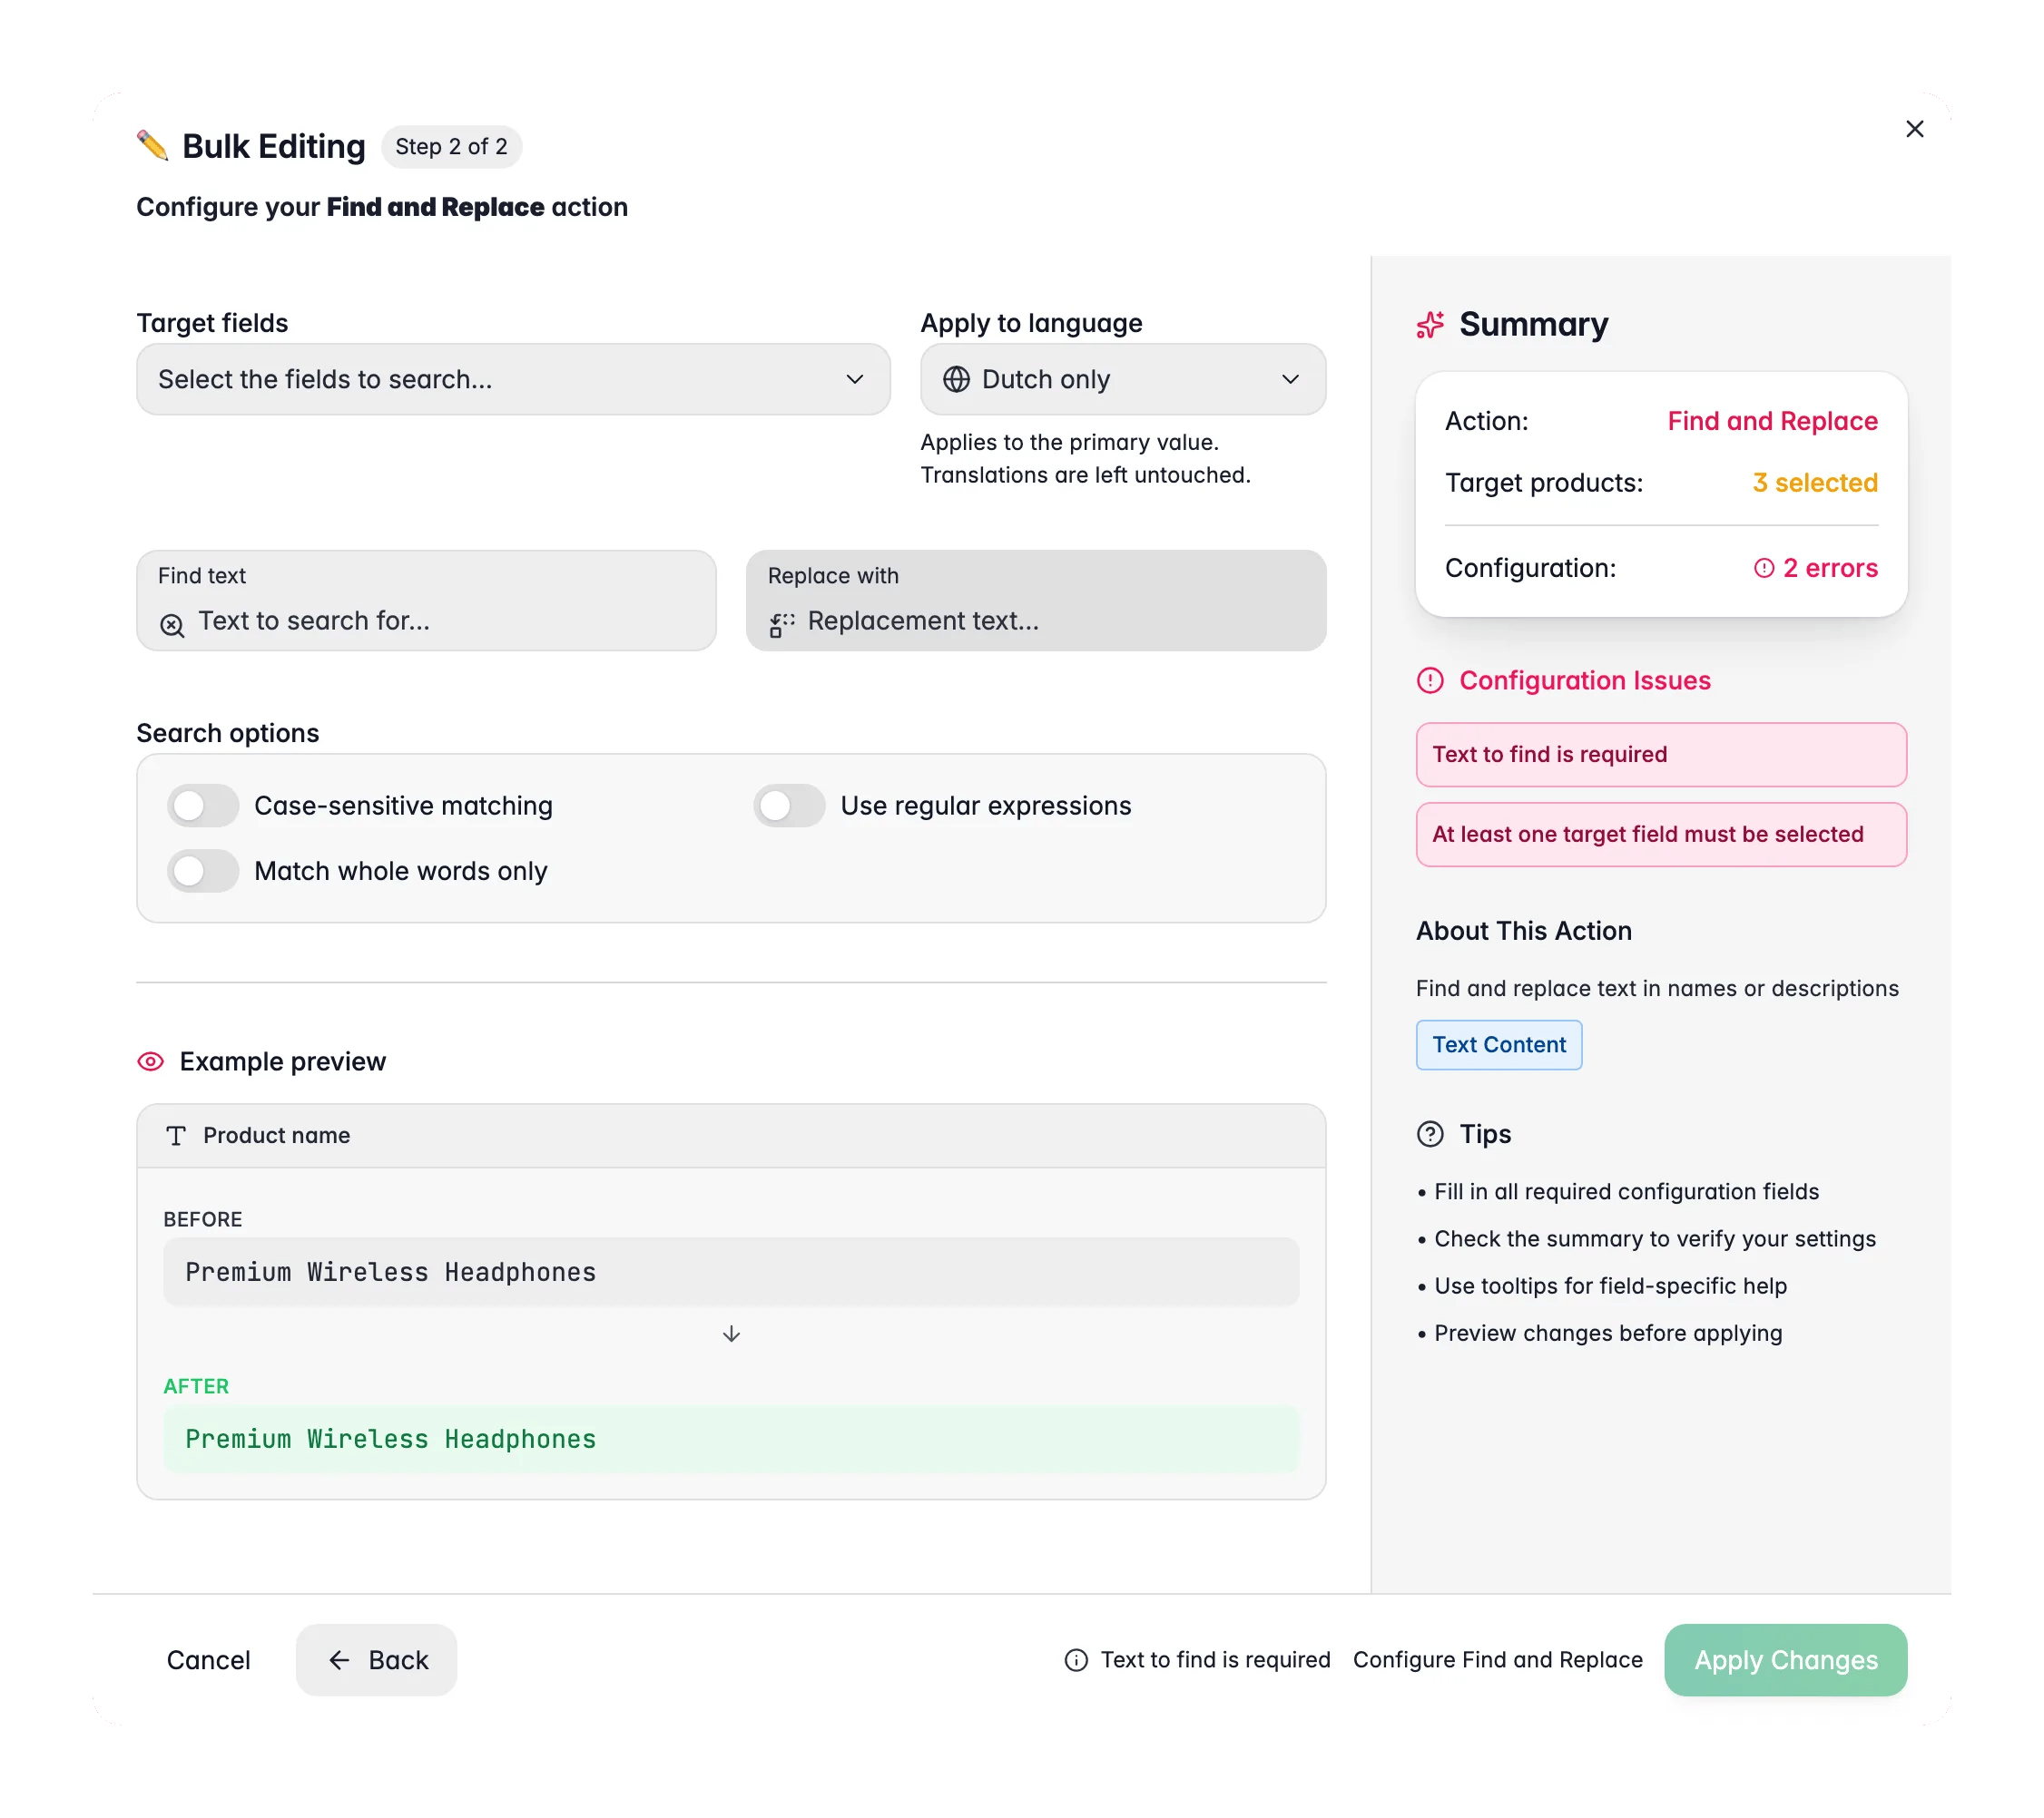Click the down arrow between Before and After

731,1334
